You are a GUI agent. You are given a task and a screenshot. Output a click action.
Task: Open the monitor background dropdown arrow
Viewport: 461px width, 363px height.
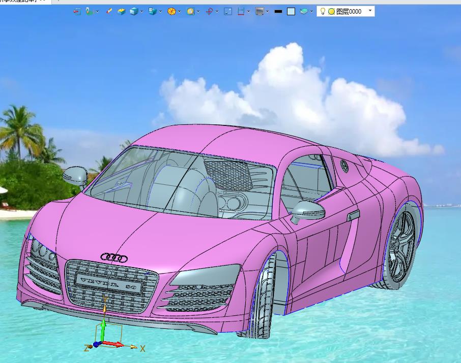click(267, 12)
